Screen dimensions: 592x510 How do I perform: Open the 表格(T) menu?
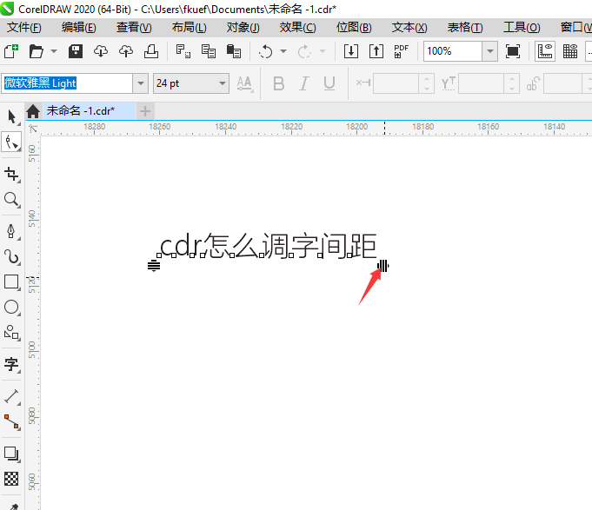click(x=465, y=28)
